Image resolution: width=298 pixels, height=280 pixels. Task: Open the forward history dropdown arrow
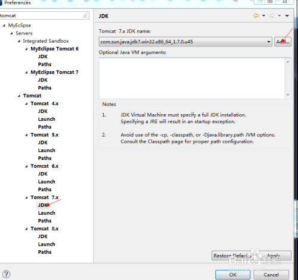click(279, 15)
